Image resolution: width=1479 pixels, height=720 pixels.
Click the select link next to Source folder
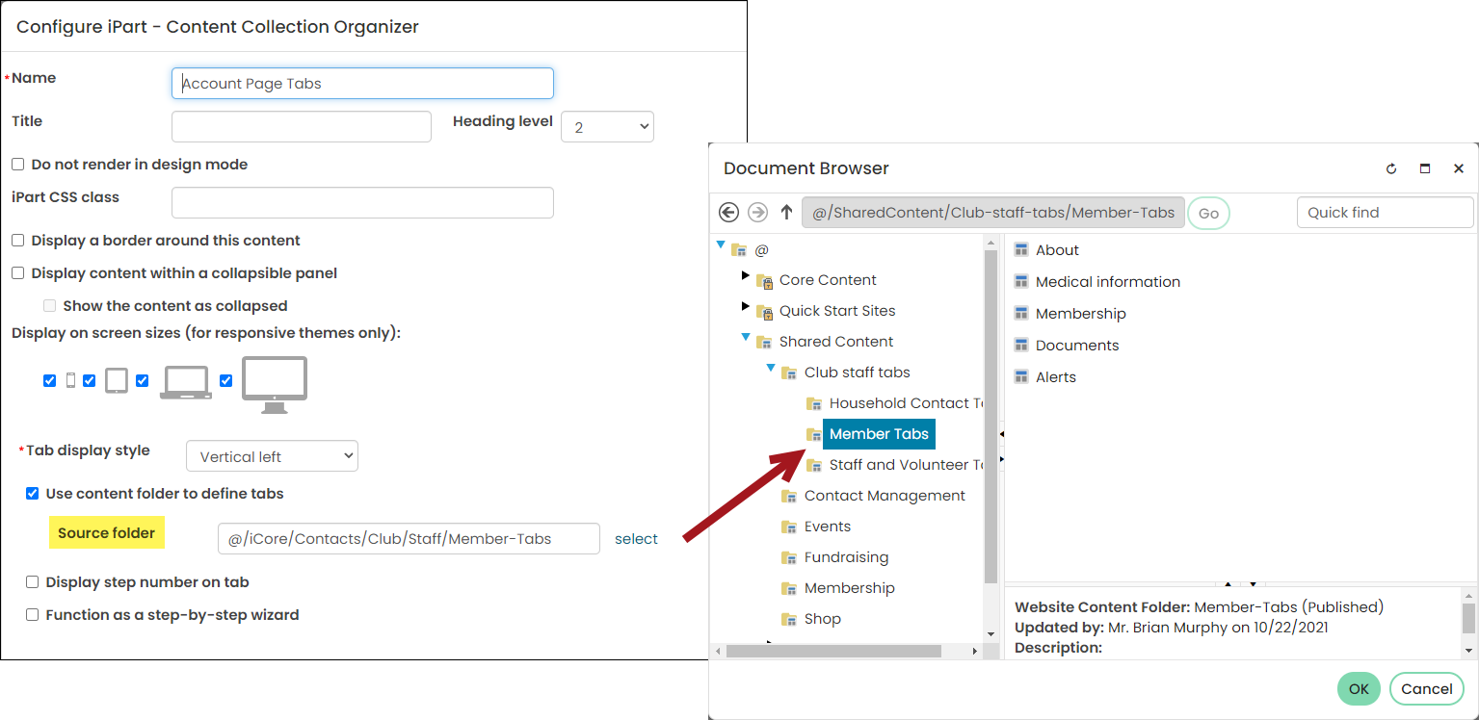point(636,539)
